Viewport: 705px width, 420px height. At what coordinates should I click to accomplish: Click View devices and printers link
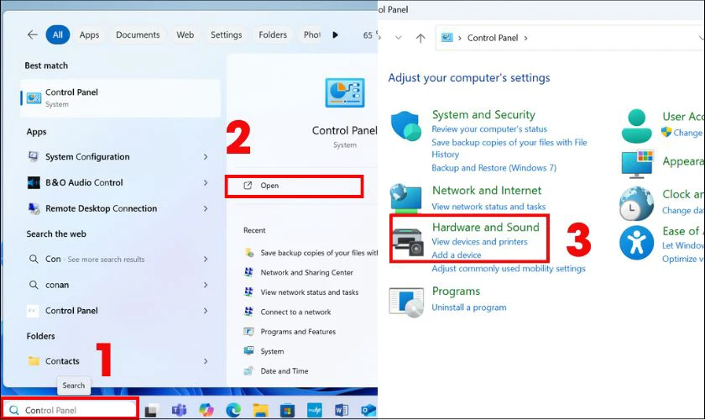click(x=479, y=242)
